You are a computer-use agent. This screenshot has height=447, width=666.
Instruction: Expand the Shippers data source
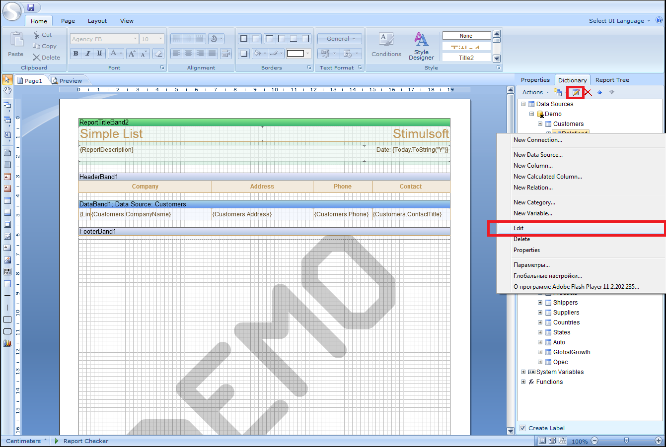pos(540,303)
